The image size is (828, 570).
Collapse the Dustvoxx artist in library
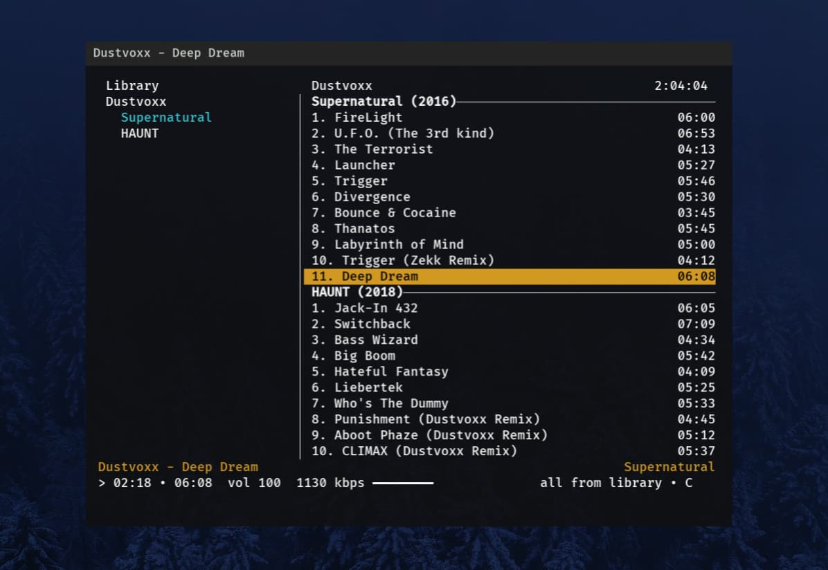(136, 102)
